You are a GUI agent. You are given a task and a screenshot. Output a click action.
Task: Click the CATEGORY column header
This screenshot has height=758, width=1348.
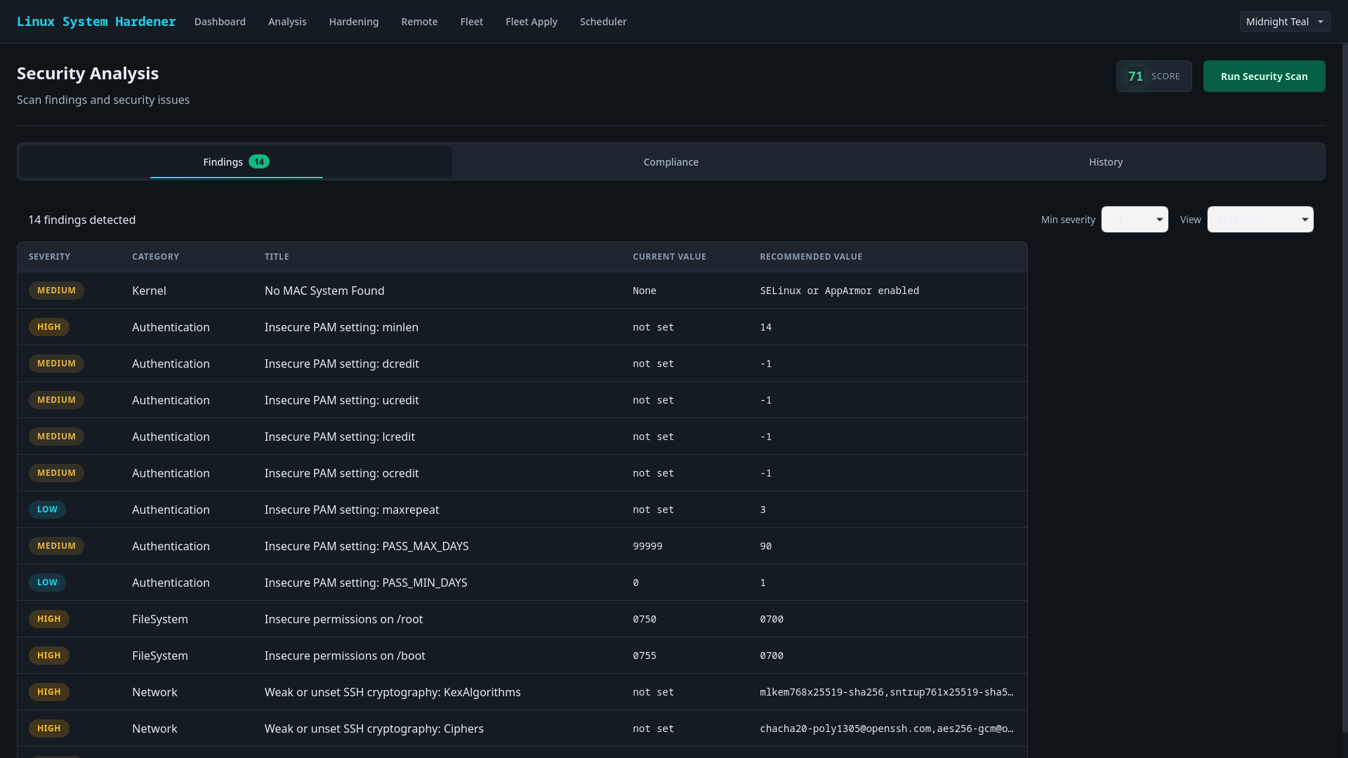[x=155, y=257]
